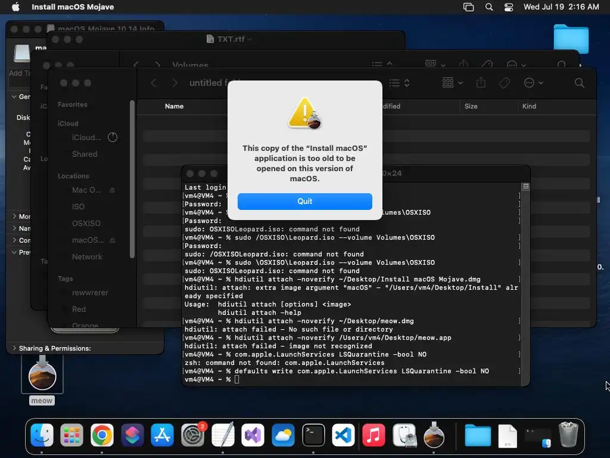Open the Apple menu
This screenshot has height=458, width=610.
[x=15, y=7]
